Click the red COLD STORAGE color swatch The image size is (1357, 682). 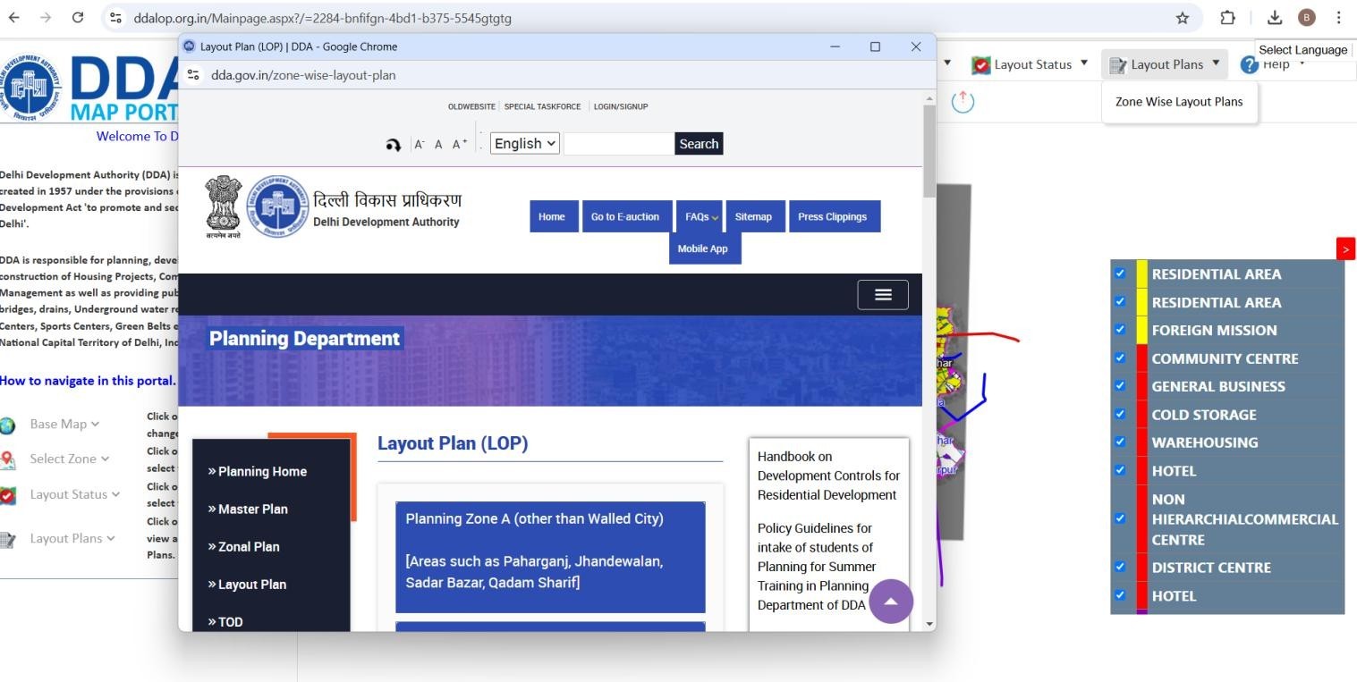[1141, 415]
